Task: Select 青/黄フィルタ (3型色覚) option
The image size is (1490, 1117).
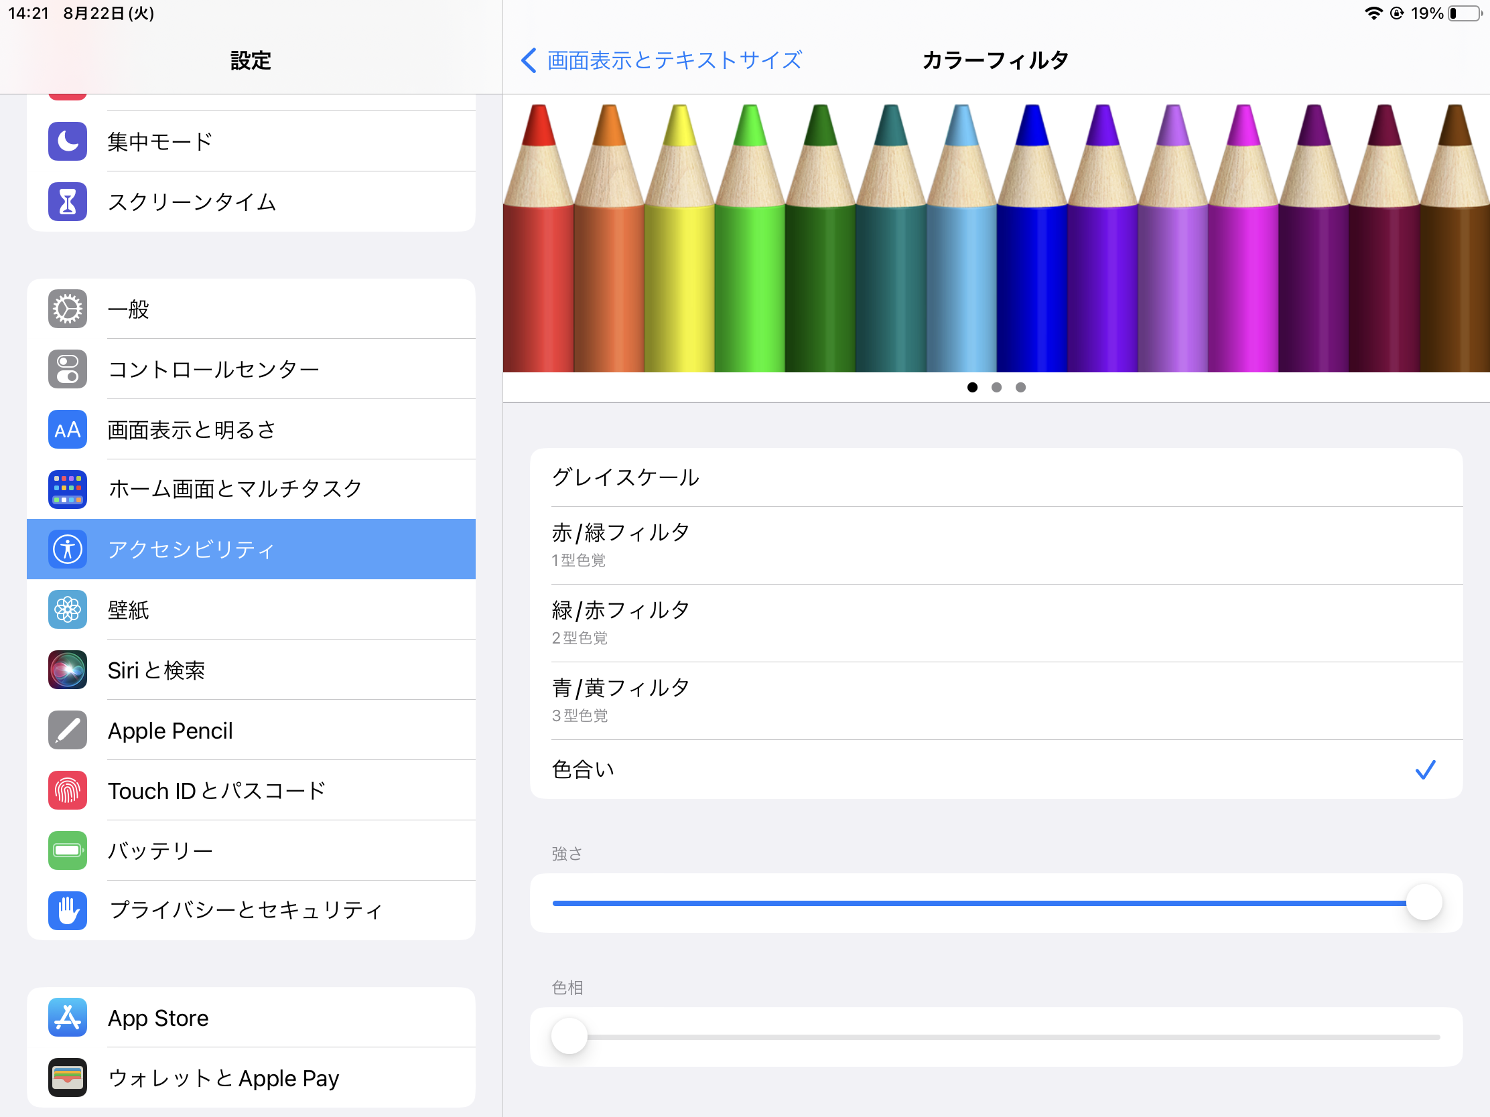Action: 996,700
